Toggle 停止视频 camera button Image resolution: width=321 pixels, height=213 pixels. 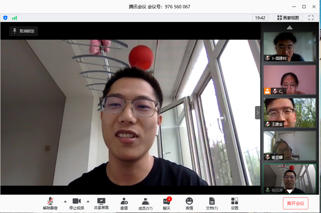[x=77, y=203]
